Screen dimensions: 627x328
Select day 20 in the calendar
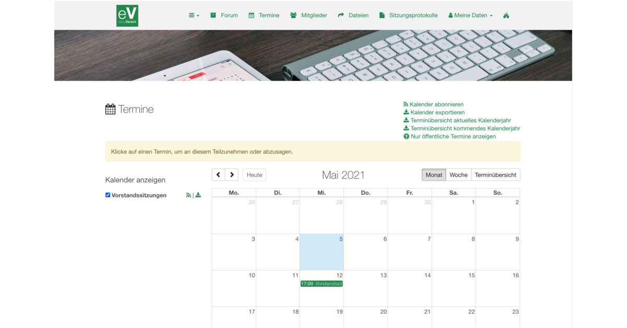click(x=366, y=317)
